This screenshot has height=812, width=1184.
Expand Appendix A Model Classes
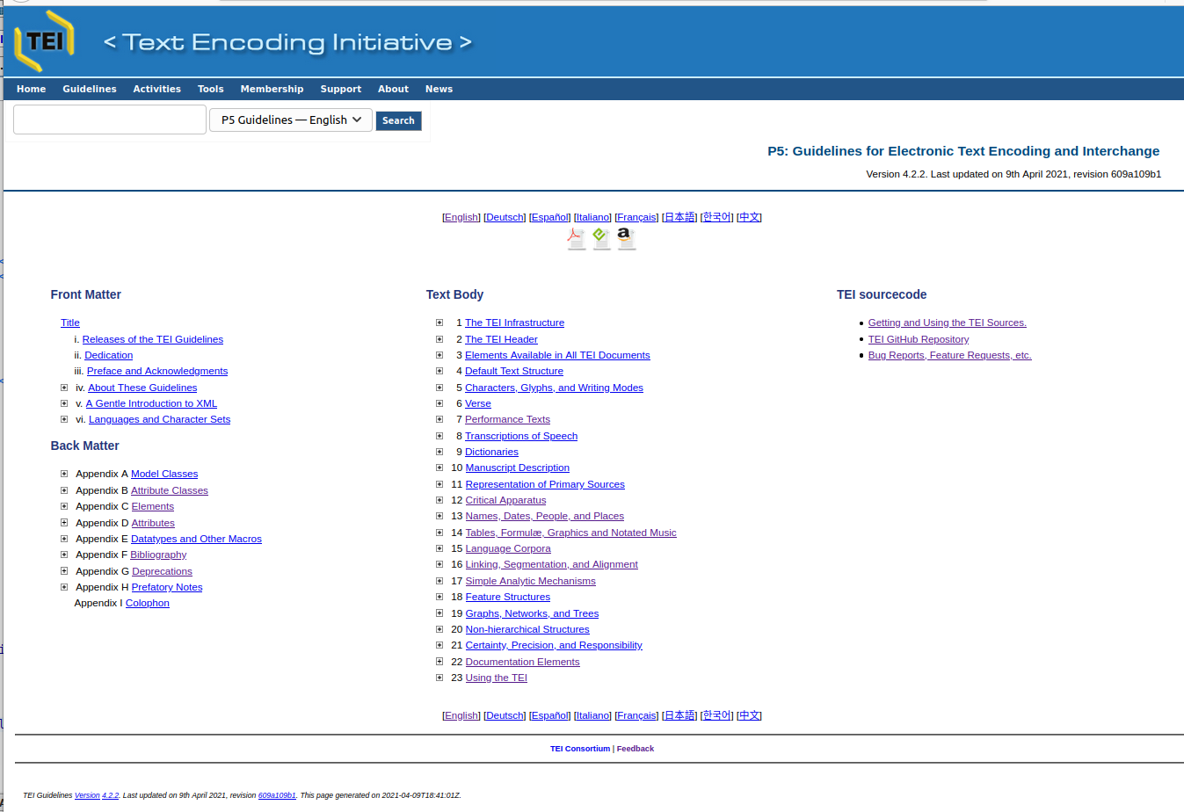[64, 474]
